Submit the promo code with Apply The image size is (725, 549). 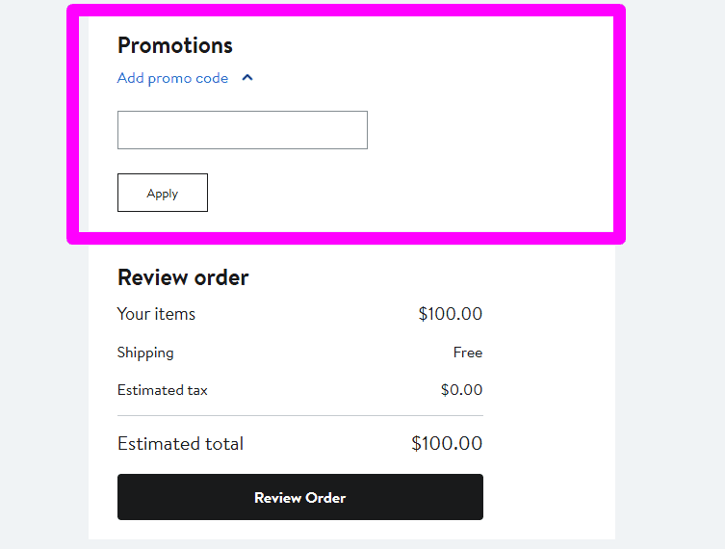(x=162, y=193)
